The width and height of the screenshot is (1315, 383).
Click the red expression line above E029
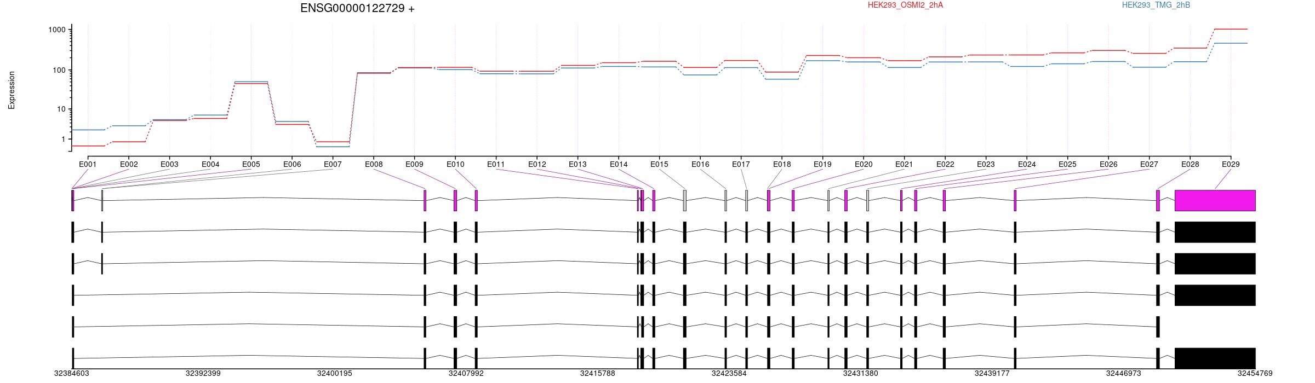(1231, 29)
